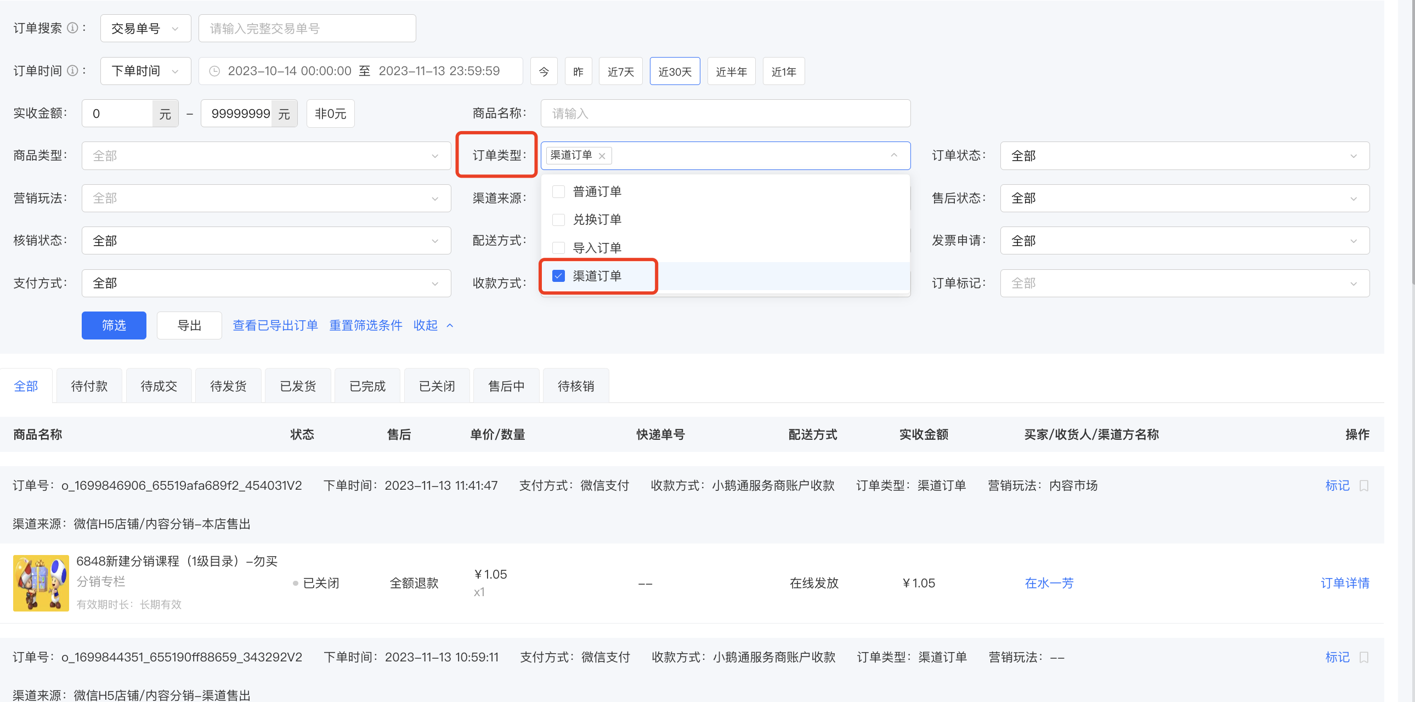
Task: Focus the 商品名称 input field
Action: (x=726, y=114)
